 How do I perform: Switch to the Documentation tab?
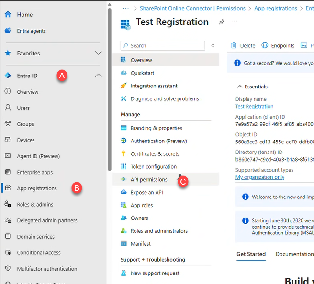(x=294, y=254)
